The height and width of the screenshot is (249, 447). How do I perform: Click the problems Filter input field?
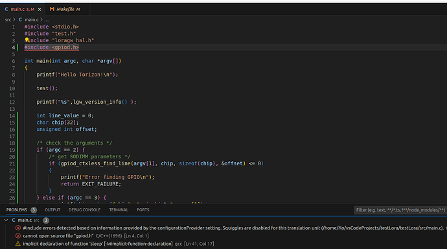[400, 210]
